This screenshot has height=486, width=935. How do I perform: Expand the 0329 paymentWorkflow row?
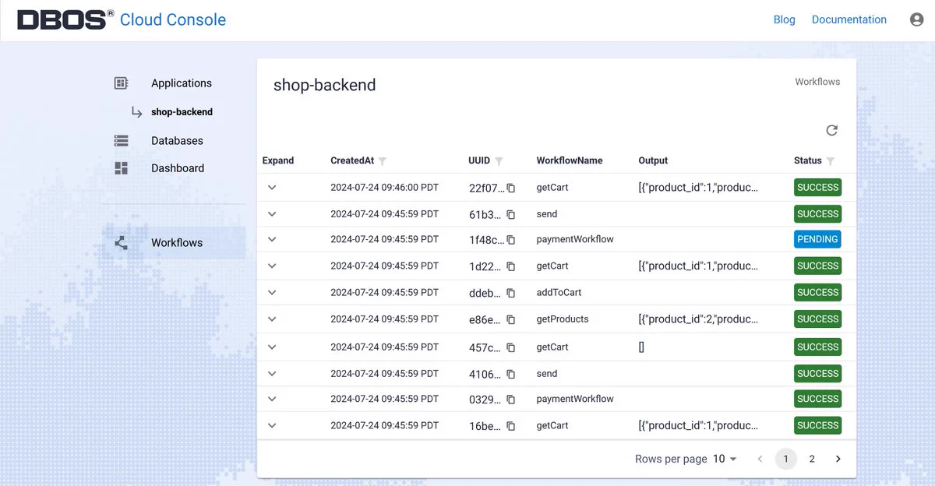coord(272,399)
